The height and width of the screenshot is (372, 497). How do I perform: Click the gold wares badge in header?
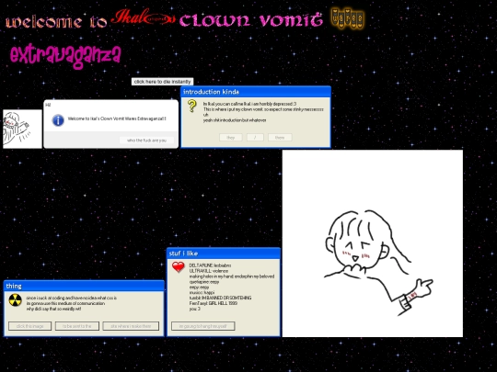[x=347, y=18]
